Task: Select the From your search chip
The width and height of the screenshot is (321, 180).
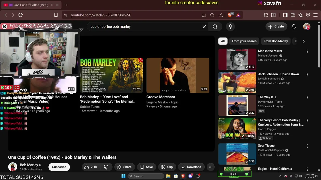Action: point(244,41)
